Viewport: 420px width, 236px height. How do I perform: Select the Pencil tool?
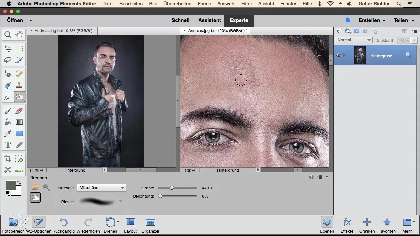[19, 145]
